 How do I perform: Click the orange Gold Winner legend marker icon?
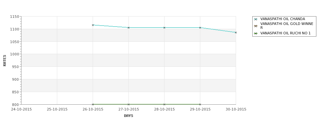pyautogui.click(x=256, y=26)
